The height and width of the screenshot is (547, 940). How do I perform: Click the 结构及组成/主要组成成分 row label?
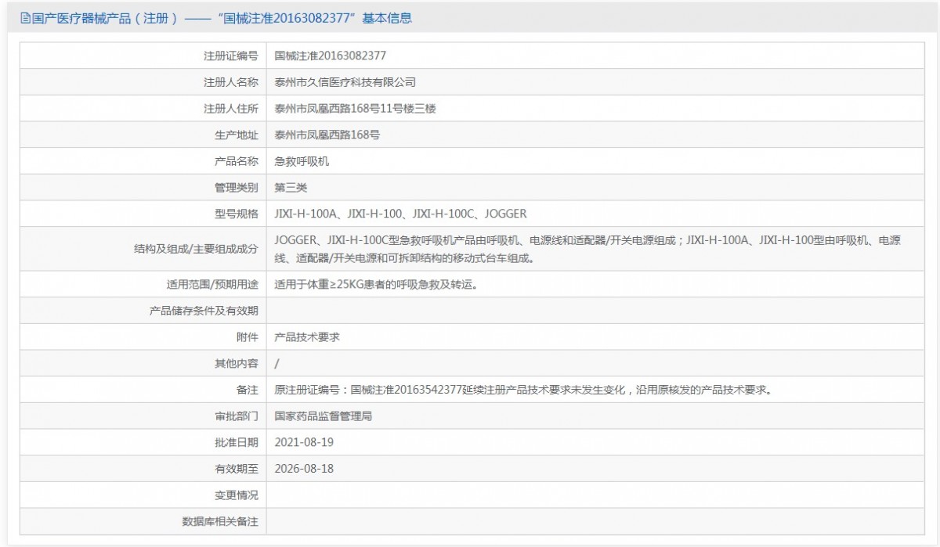click(196, 249)
